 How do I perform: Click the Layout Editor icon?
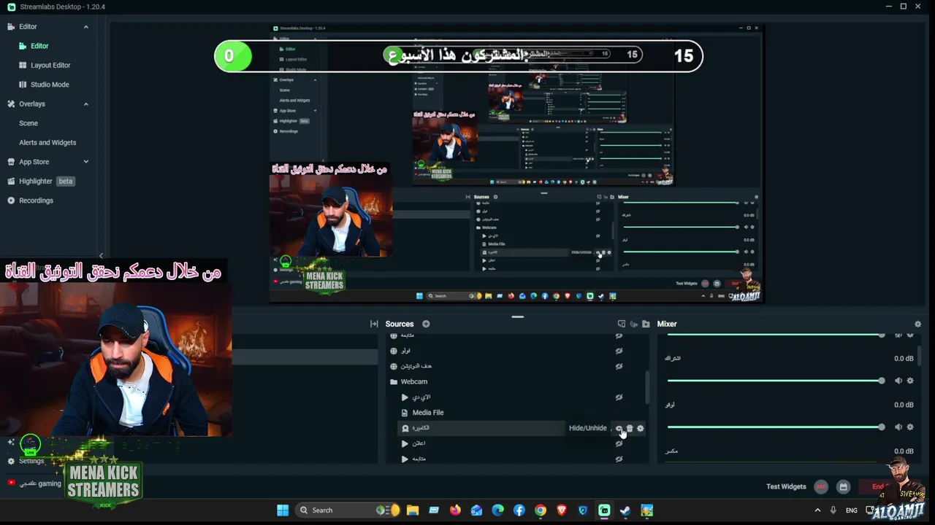pyautogui.click(x=23, y=65)
